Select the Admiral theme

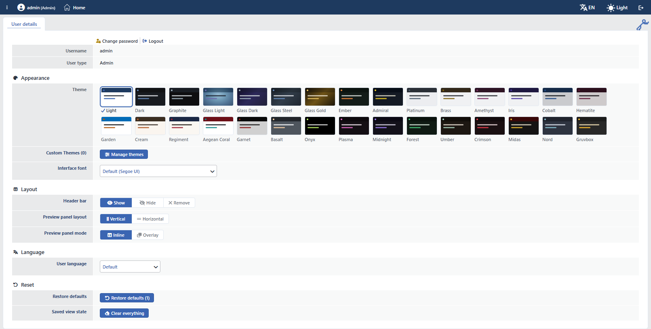click(x=388, y=97)
